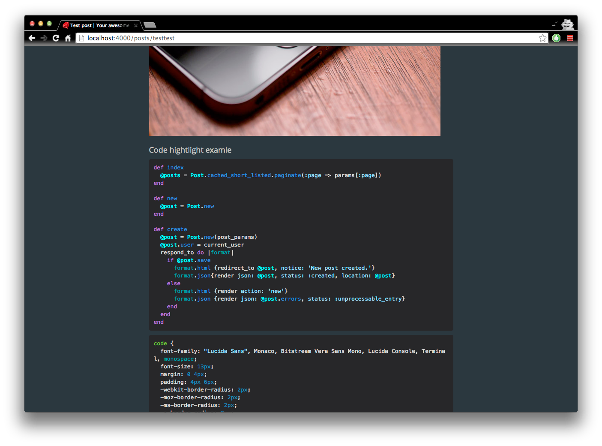Screen dimensions: 602x446
Task: Bookmark the page via the star icon
Action: pyautogui.click(x=542, y=38)
